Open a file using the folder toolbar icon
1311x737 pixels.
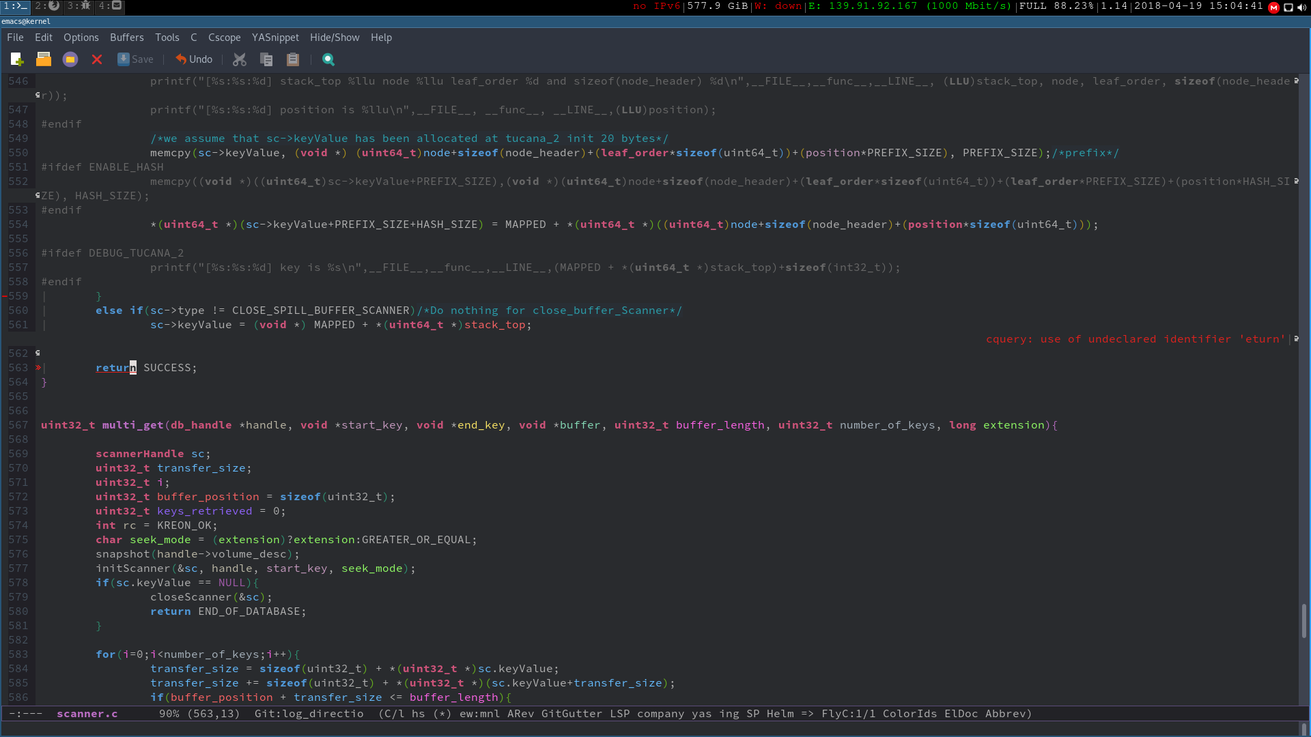(43, 59)
